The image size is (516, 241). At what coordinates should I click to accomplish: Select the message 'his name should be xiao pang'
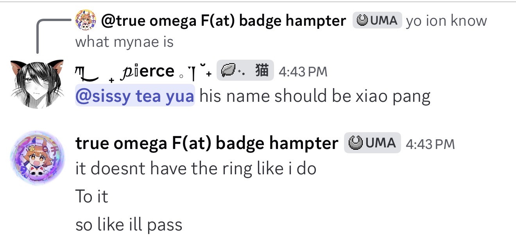click(x=315, y=96)
